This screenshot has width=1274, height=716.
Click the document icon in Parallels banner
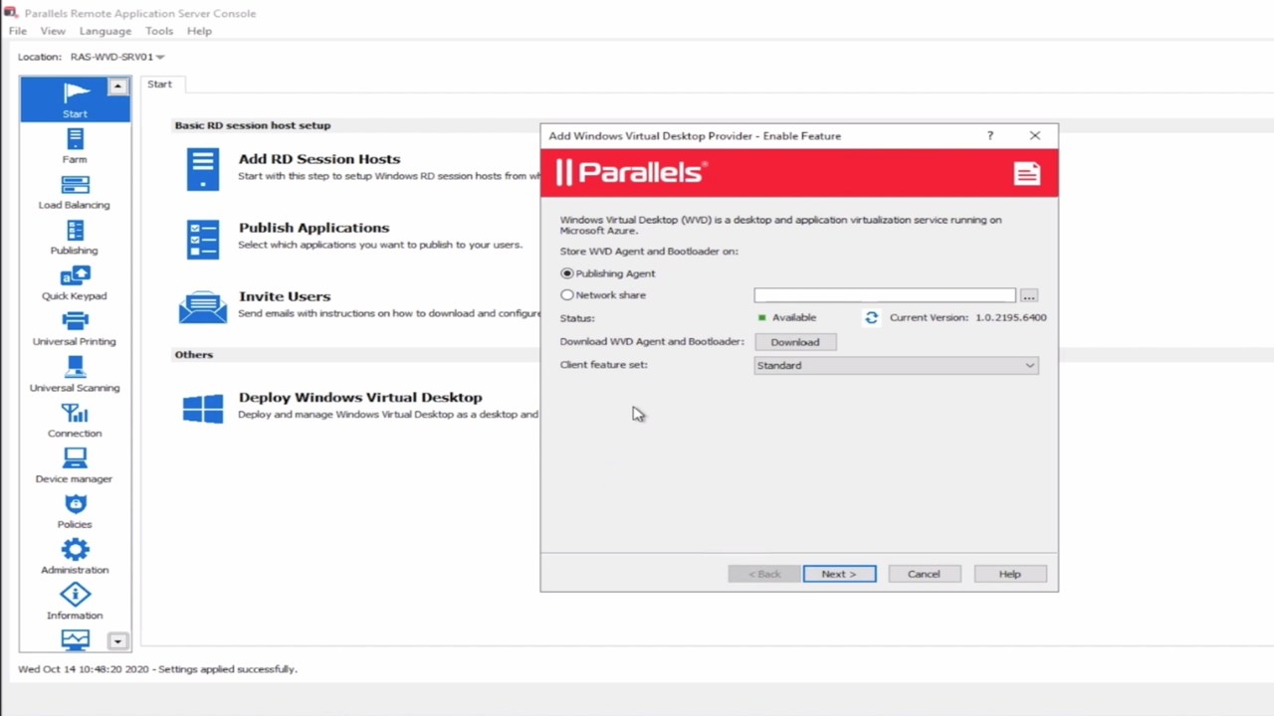tap(1027, 174)
